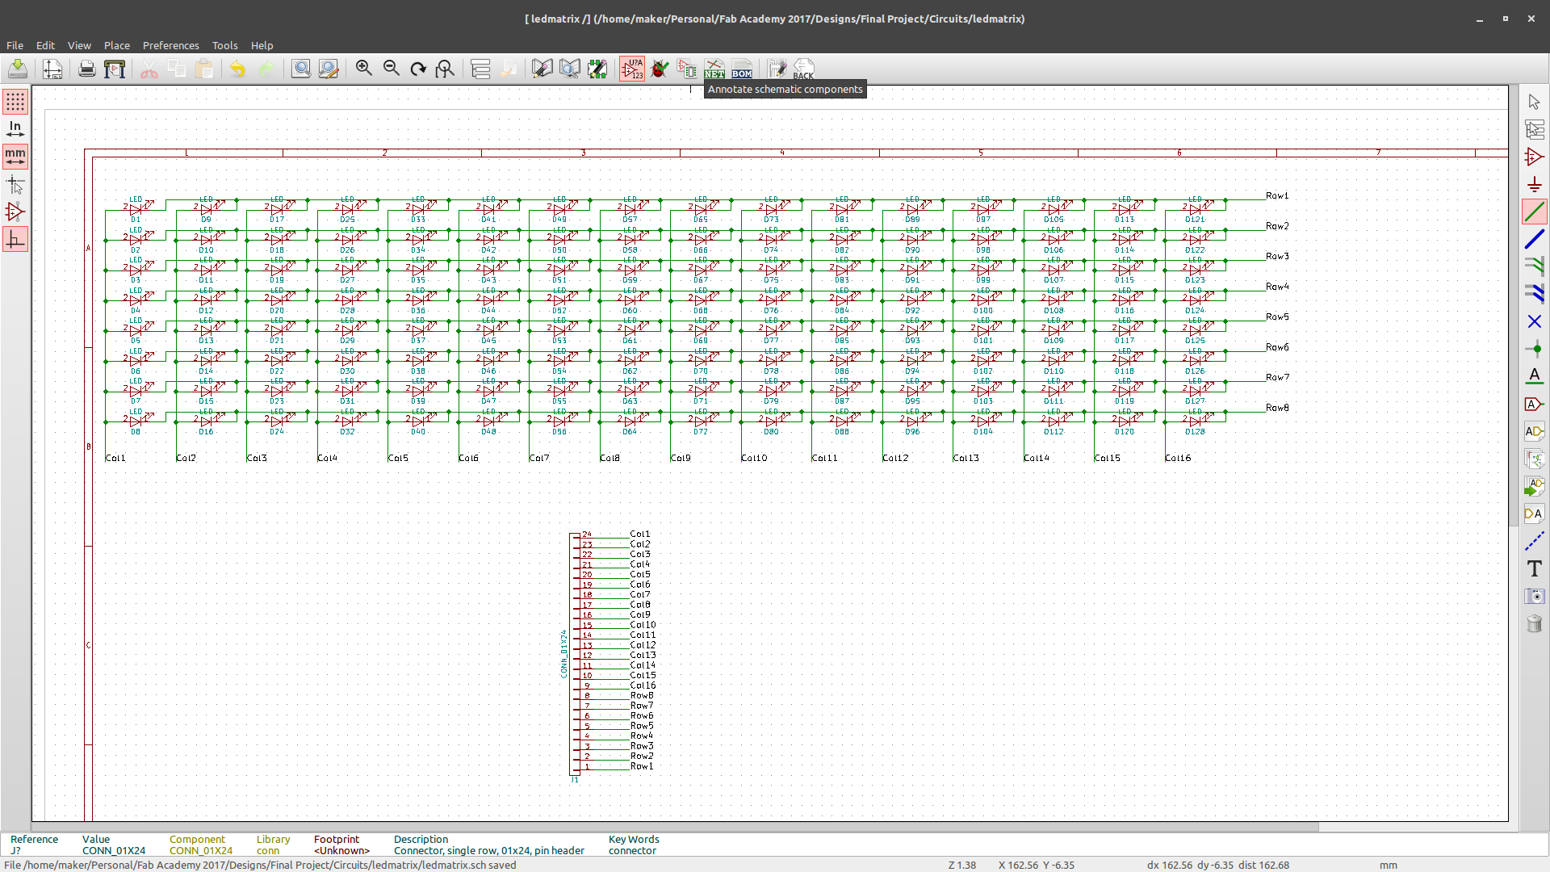1550x872 pixels.
Task: Click the Zoom out magnifier
Action: pyautogui.click(x=392, y=69)
